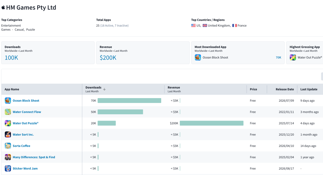Click the Free price for Sticker Word Jam
This screenshot has width=323, height=175.
coord(253,168)
